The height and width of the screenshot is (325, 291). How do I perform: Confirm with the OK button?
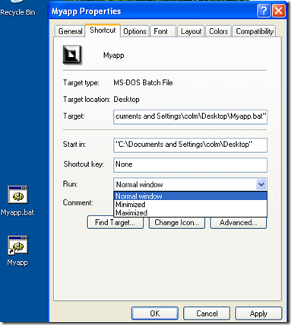[155, 314]
